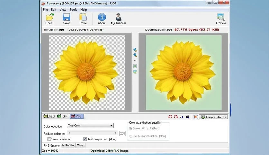Open the Color reduction True Color dropdown
Screen dimensions: 269x155
(90, 126)
